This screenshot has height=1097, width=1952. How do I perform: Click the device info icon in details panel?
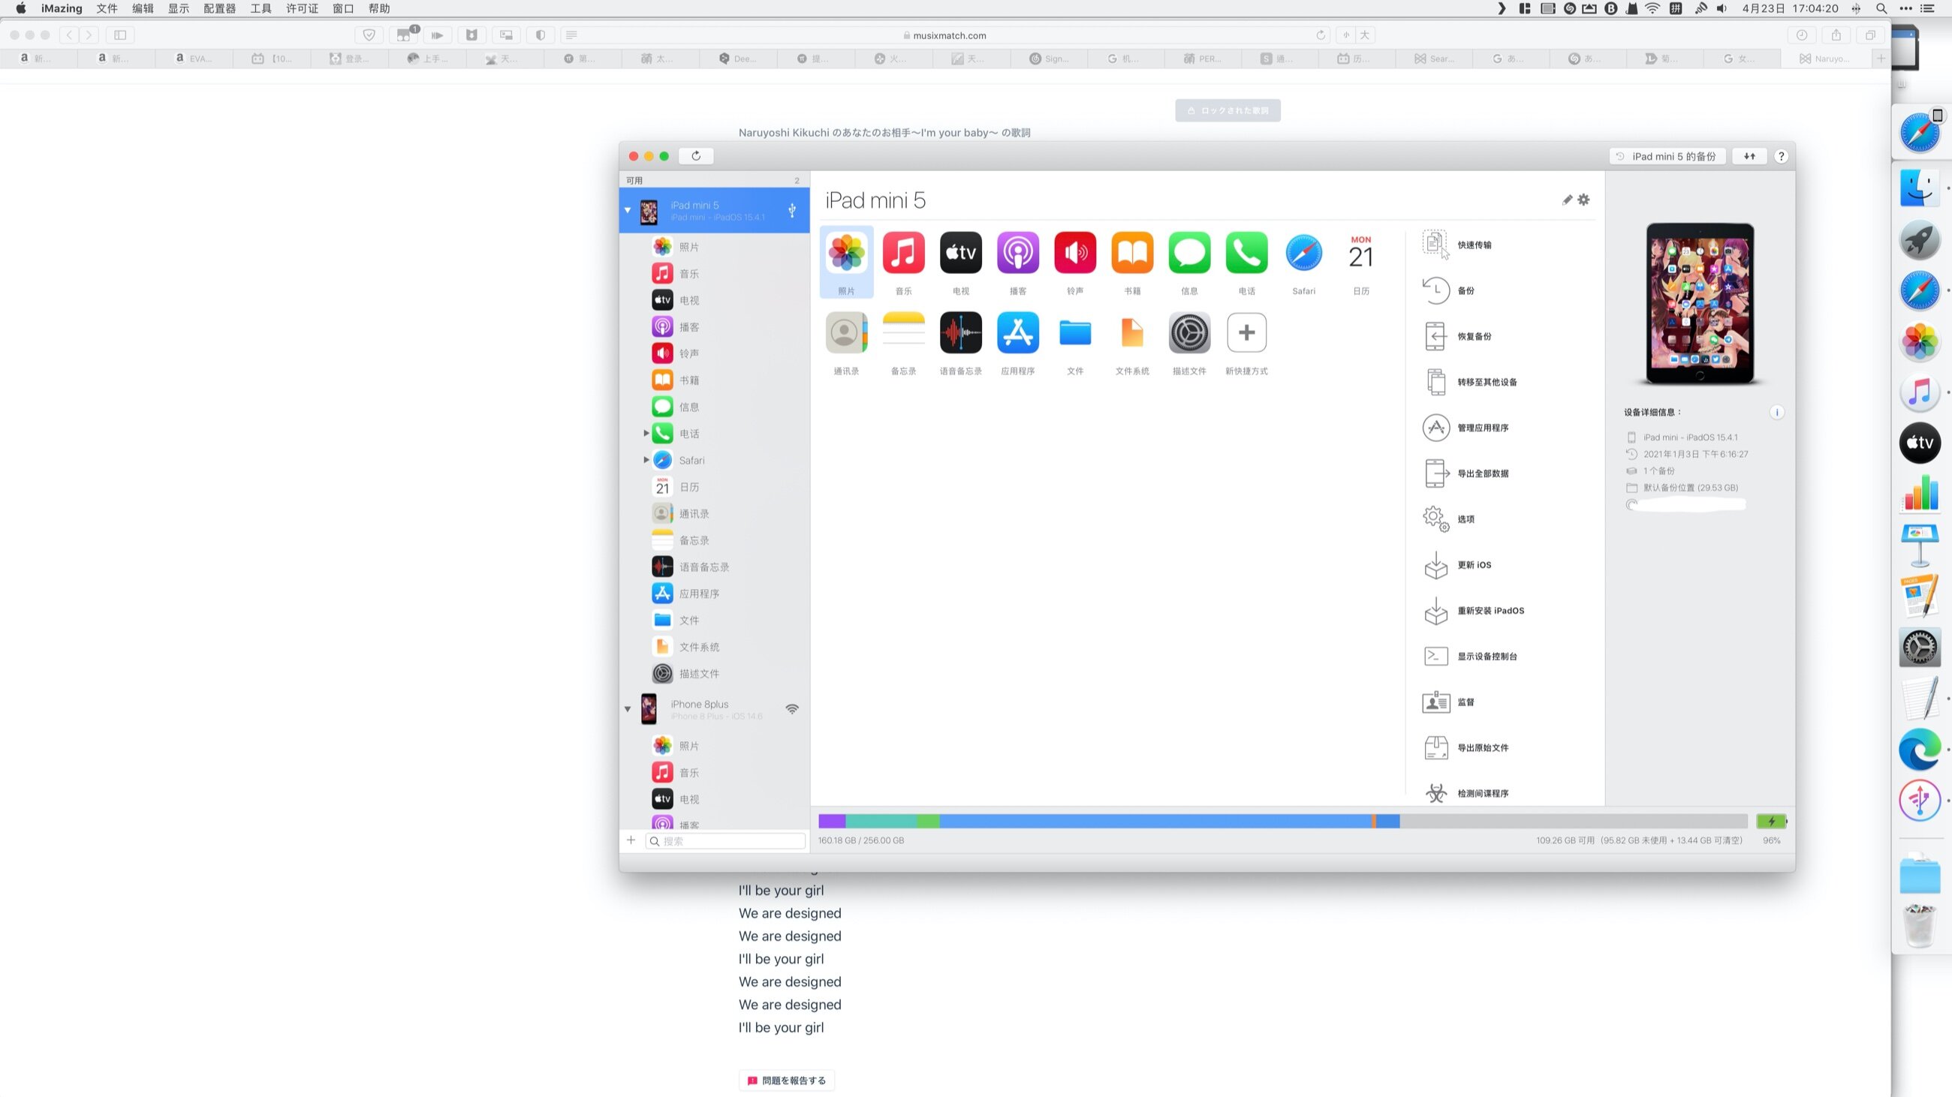(x=1776, y=412)
